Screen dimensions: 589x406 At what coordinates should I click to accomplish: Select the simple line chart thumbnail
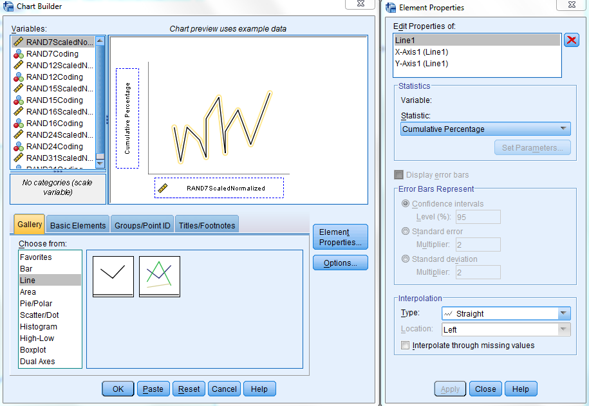(113, 276)
